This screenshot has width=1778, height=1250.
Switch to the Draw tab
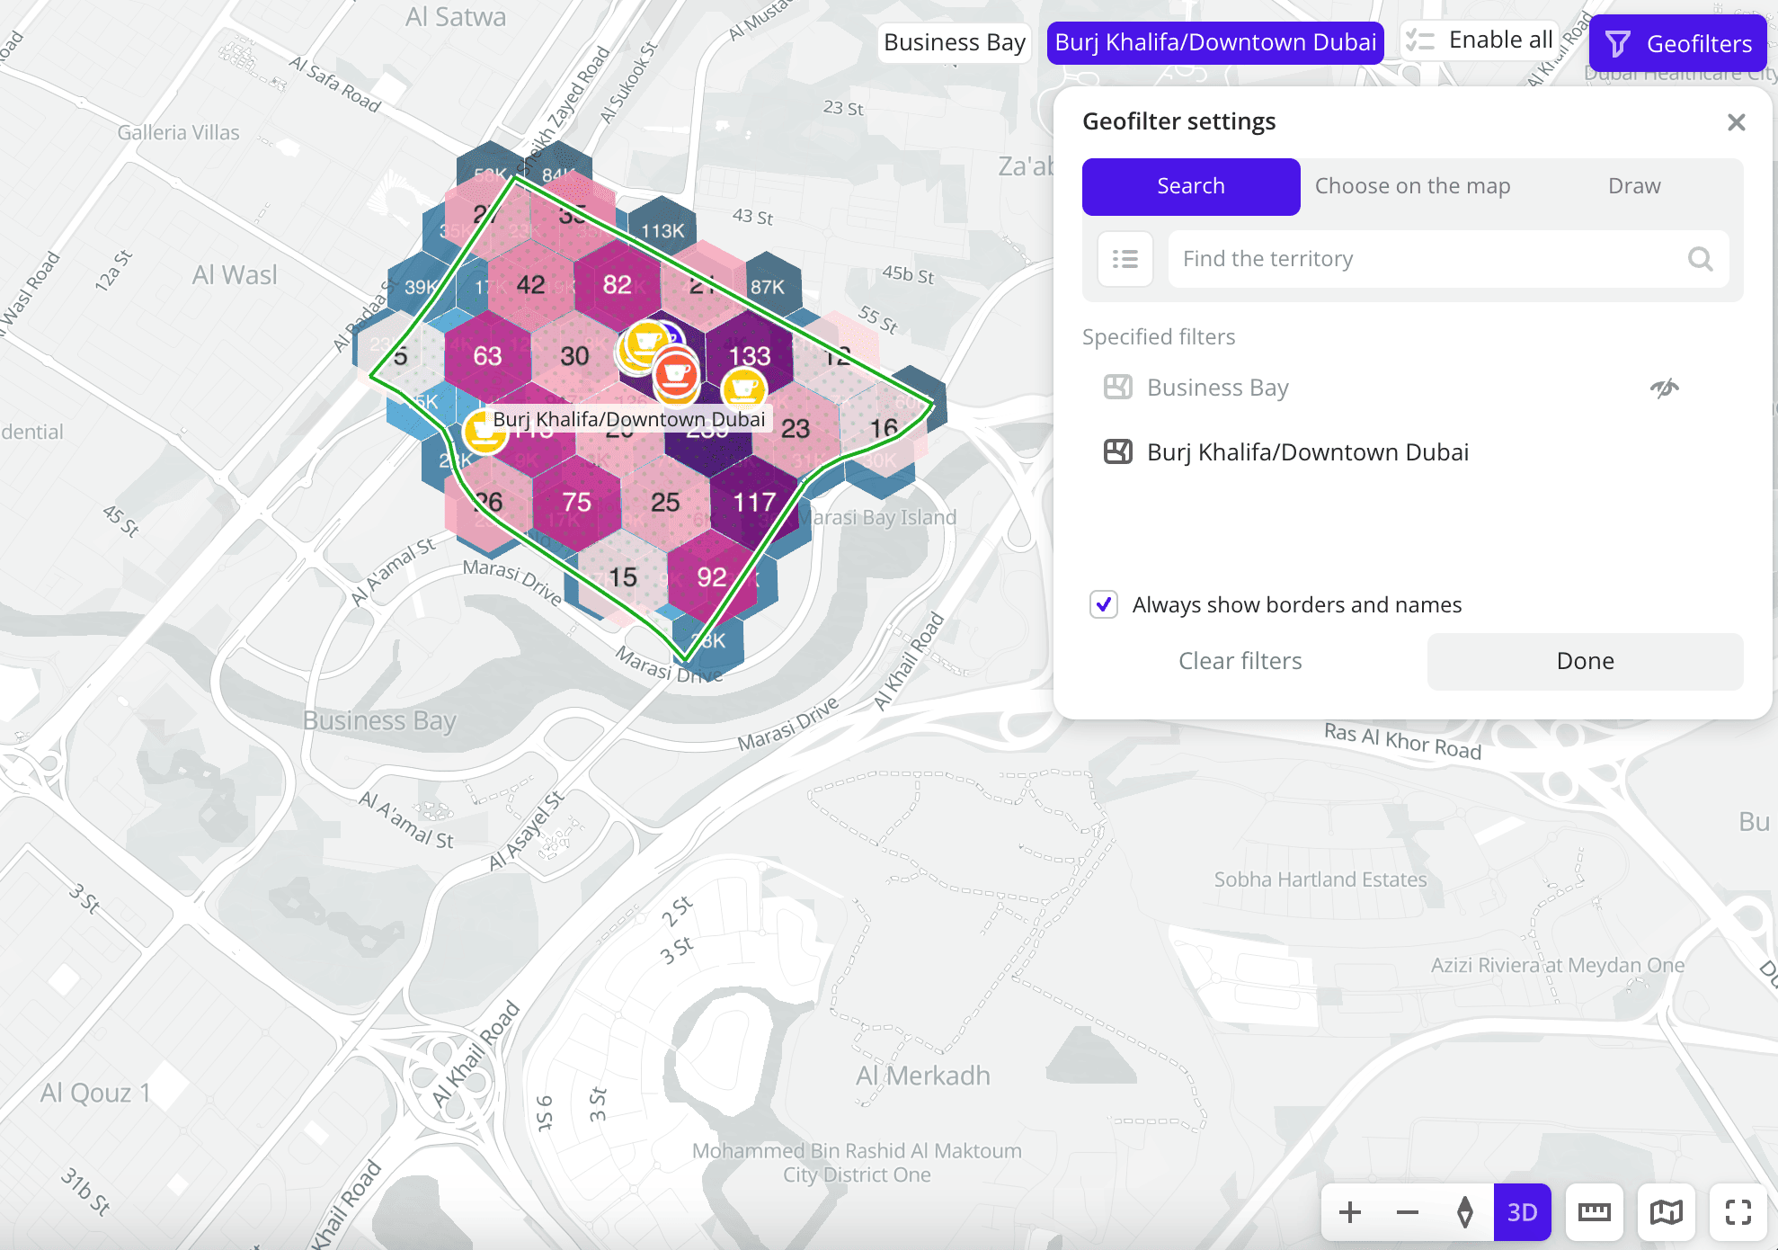1633,186
